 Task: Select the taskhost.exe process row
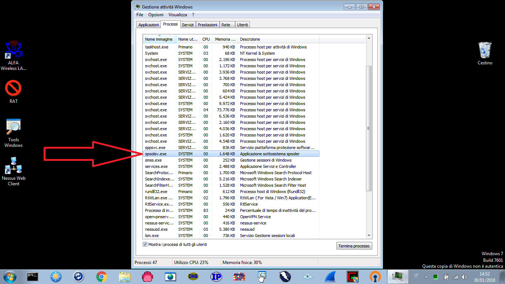coord(231,47)
